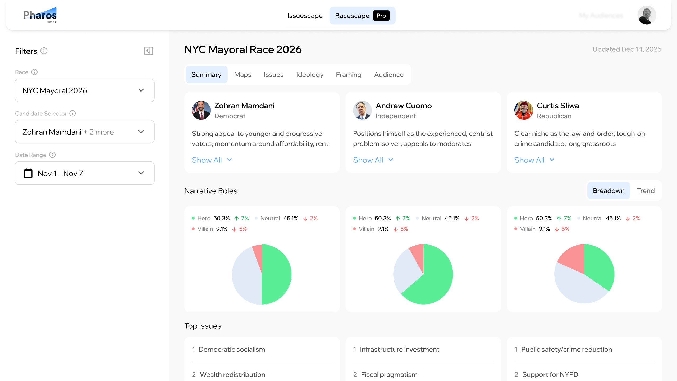Switch Narrative Roles to Trend view
Viewport: 677px width, 381px height.
646,191
